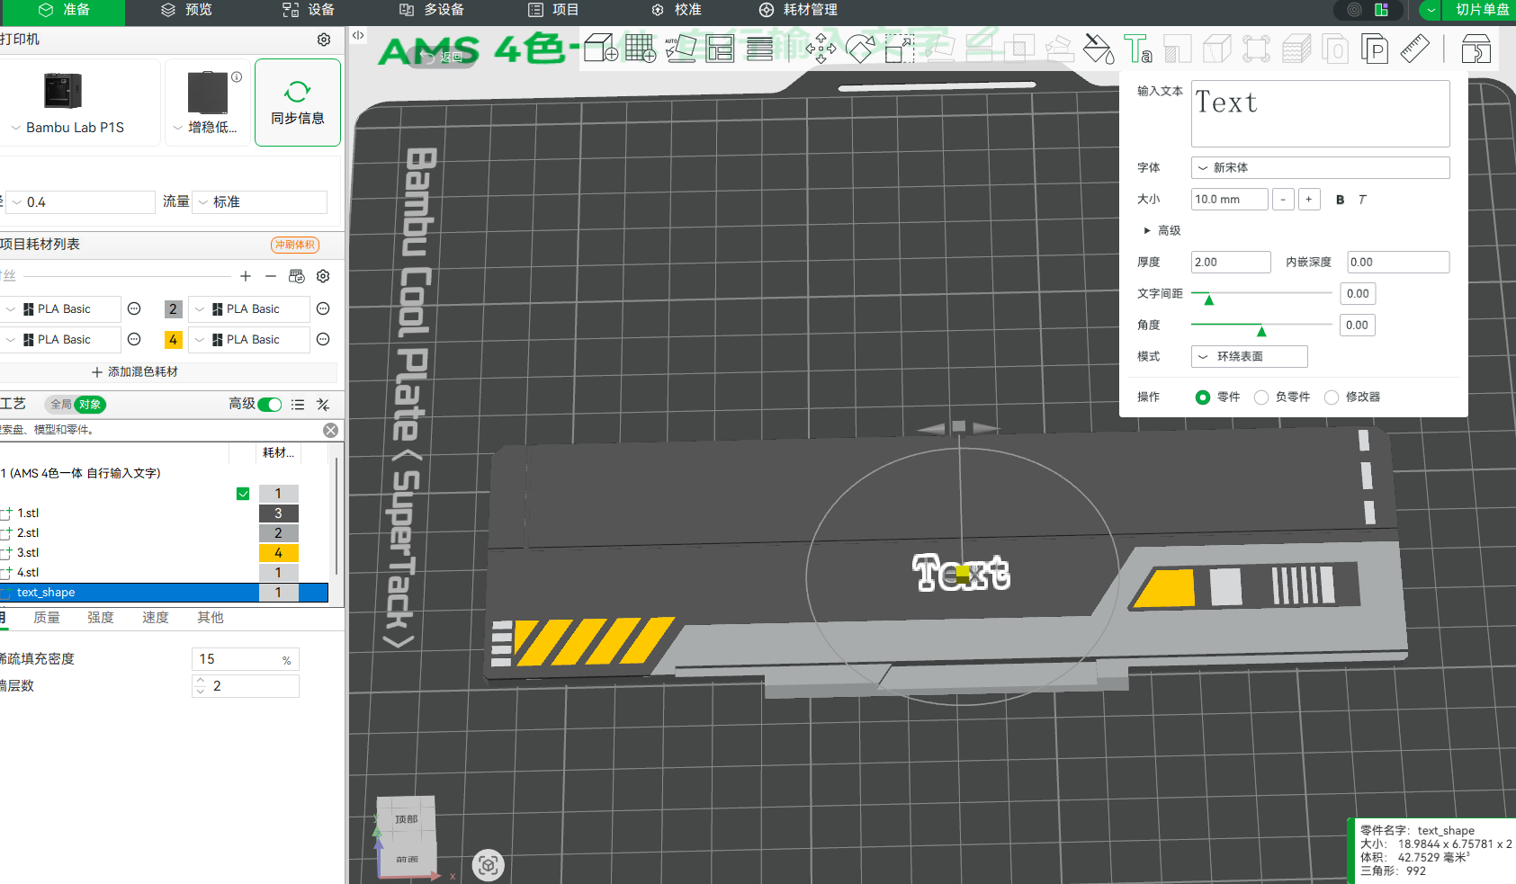Open the 字体 font dropdown 新宋体
The image size is (1516, 884).
click(1320, 167)
